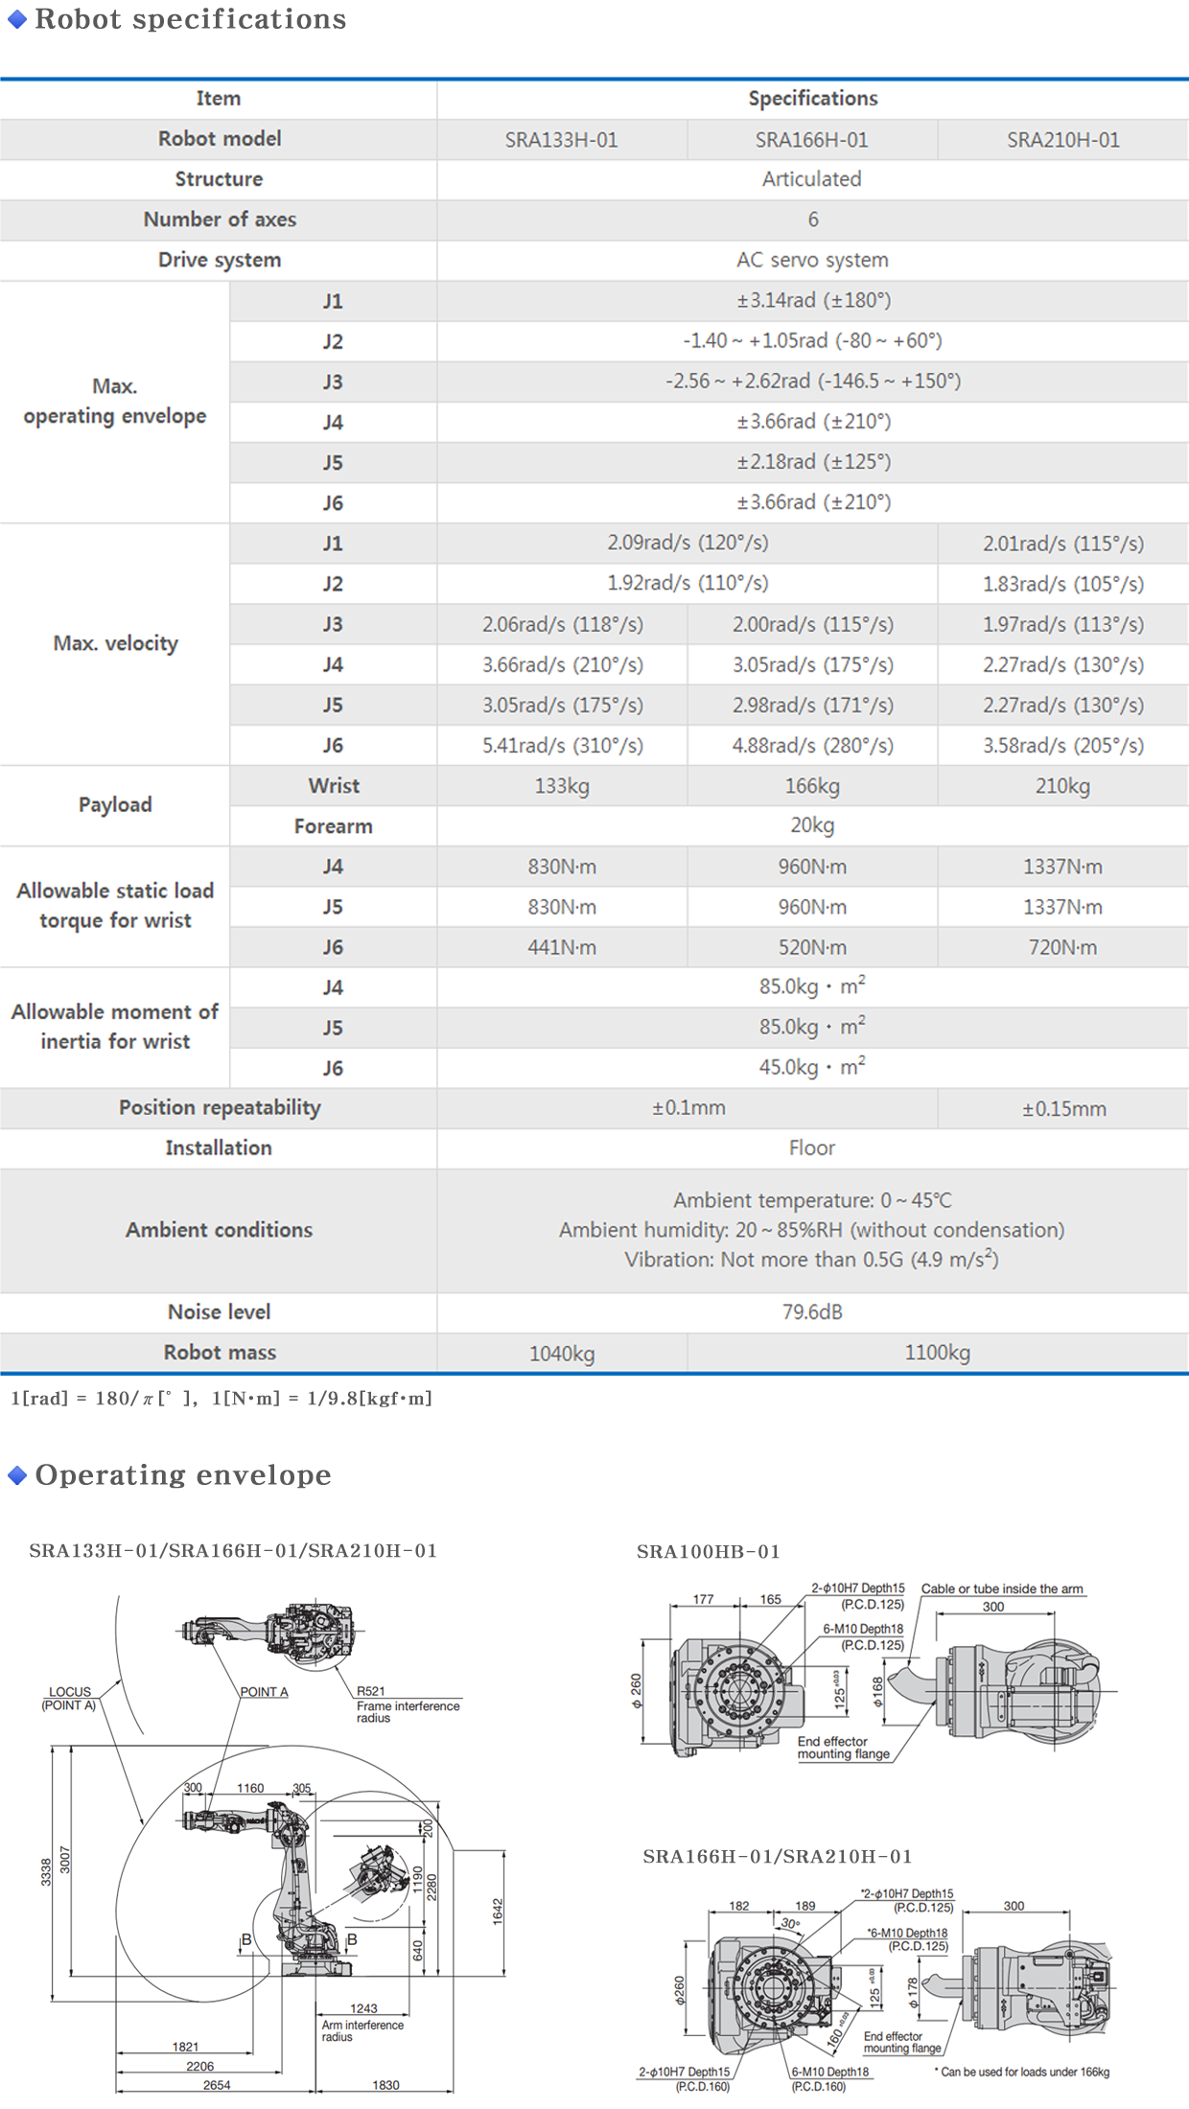Click the 'Operating envelope' heading
The height and width of the screenshot is (2109, 1189).
tap(183, 1474)
